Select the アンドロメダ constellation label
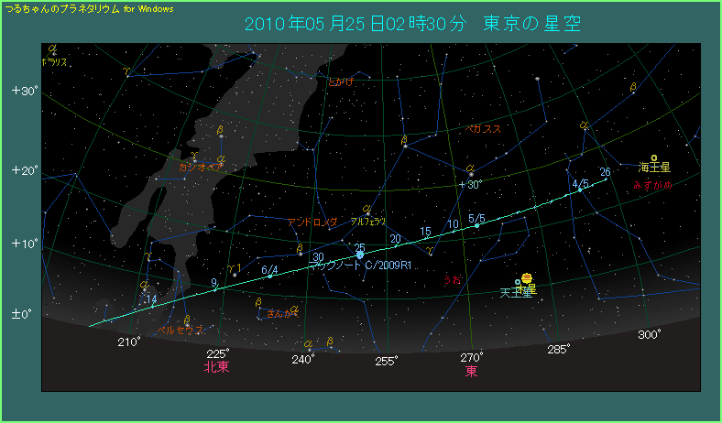 click(x=312, y=222)
